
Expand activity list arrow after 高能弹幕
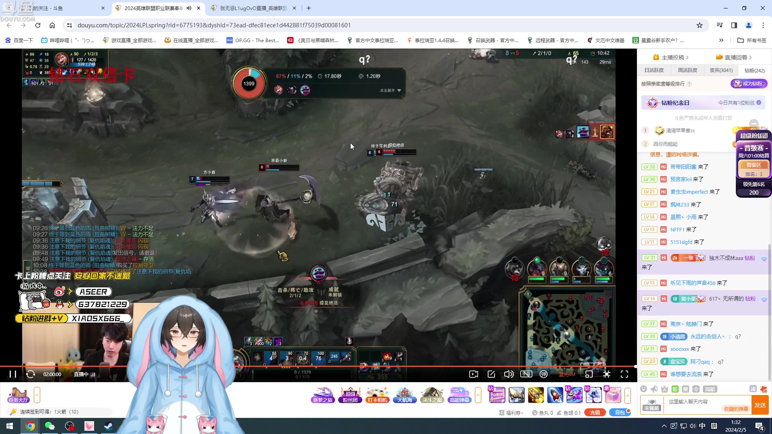pos(478,395)
